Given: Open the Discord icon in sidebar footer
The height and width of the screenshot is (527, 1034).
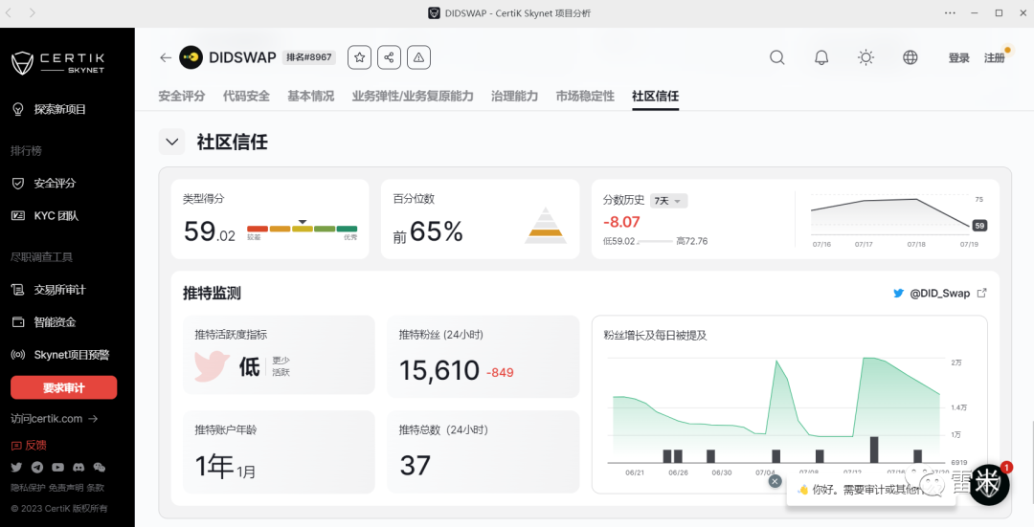Looking at the screenshot, I should [x=79, y=467].
